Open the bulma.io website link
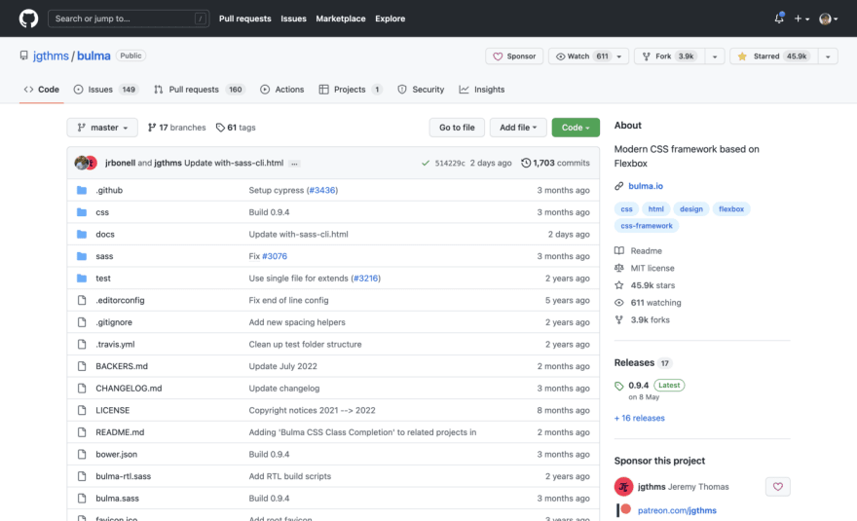 click(646, 186)
